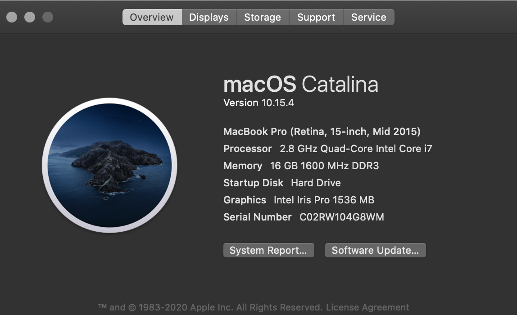Open the Displays tab
Screen dimensions: 517x315
click(x=209, y=17)
